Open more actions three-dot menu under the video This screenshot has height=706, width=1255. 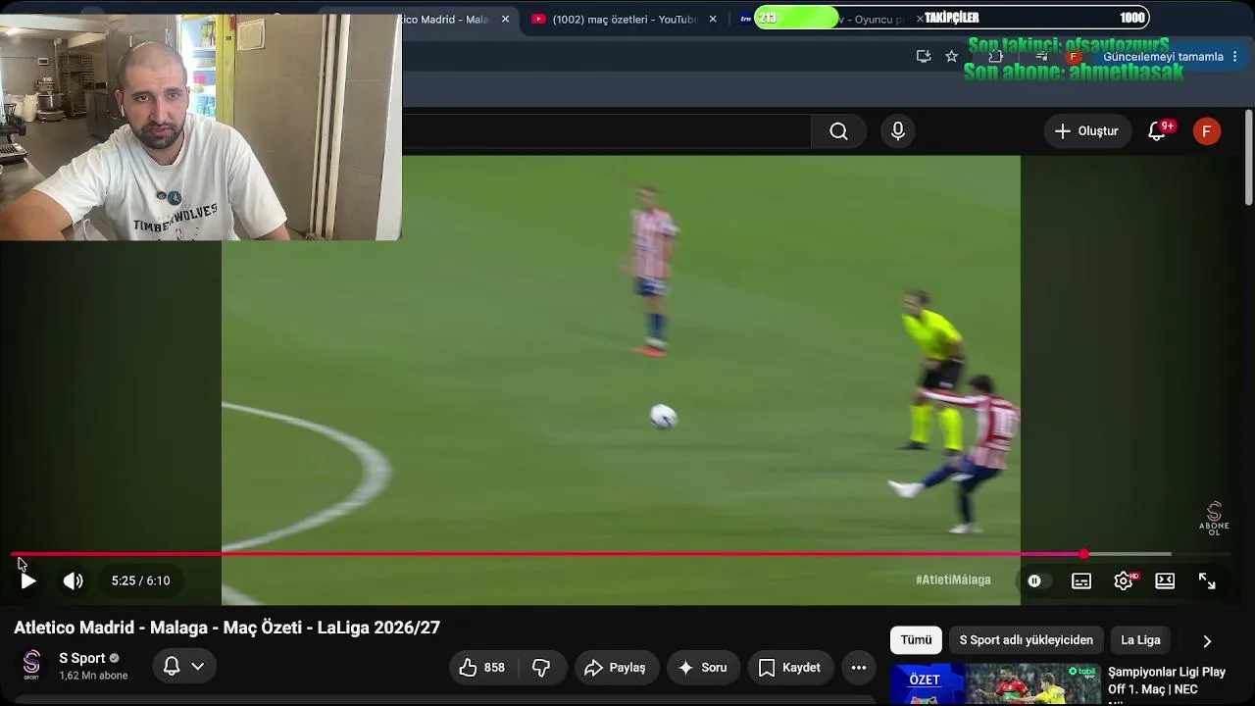coord(859,668)
